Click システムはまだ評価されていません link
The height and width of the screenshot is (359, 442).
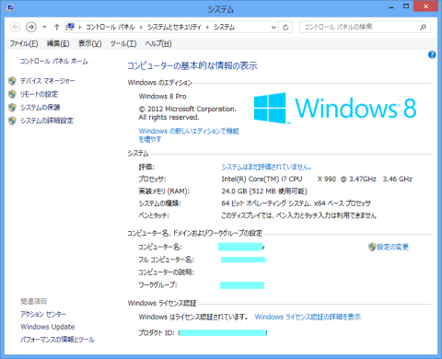pyautogui.click(x=266, y=167)
